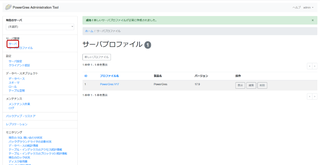This screenshot has height=165, width=320.
Task: Click ホーム in the breadcrumb
Action: pyautogui.click(x=89, y=31)
